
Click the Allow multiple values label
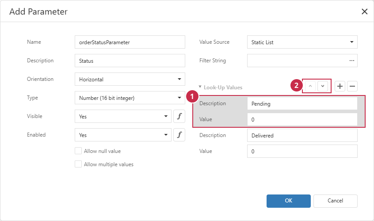(x=108, y=164)
